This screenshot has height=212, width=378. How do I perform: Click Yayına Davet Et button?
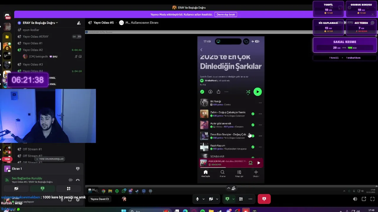100,199
